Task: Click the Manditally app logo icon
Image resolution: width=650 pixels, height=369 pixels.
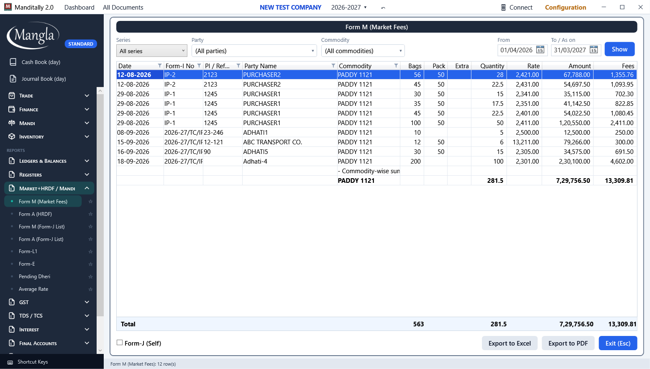Action: pos(8,7)
